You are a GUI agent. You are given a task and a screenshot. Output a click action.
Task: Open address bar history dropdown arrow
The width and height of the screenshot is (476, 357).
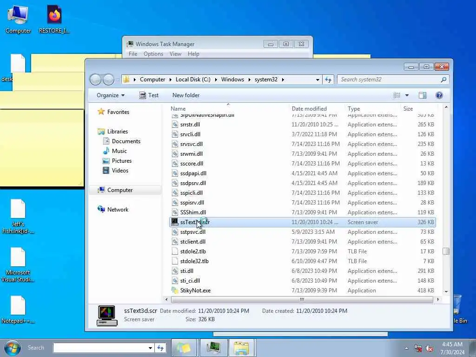click(317, 80)
